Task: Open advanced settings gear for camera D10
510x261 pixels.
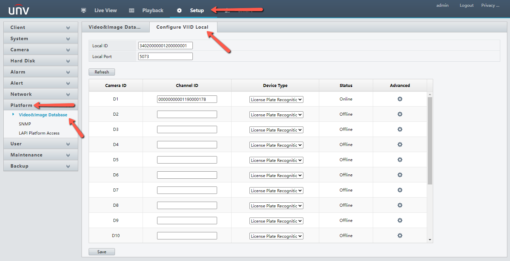Action: pos(400,236)
